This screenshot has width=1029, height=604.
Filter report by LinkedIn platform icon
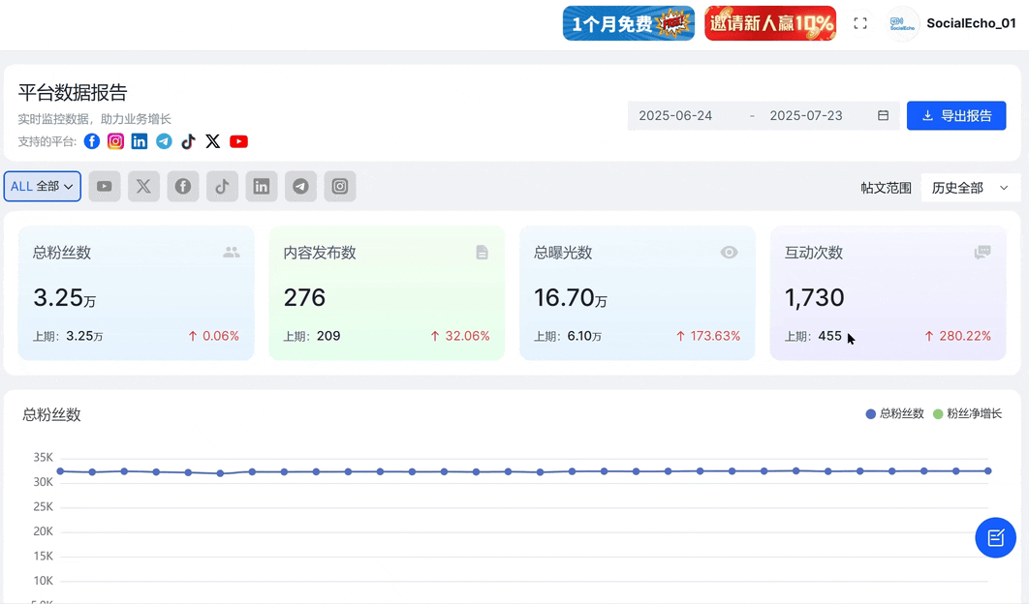[x=262, y=187]
